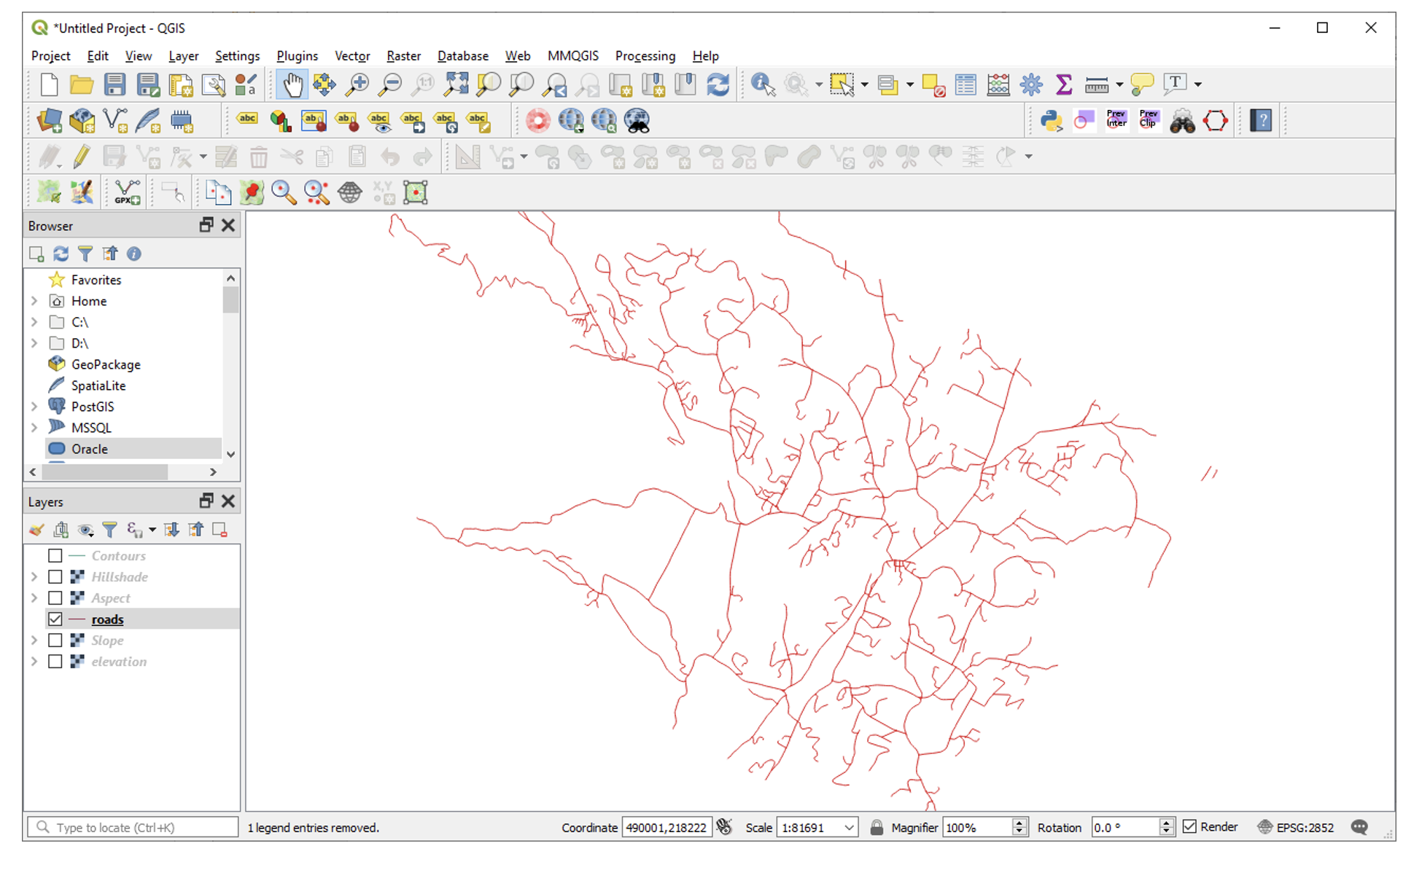
Task: Expand the Home tree item
Action: click(x=34, y=301)
